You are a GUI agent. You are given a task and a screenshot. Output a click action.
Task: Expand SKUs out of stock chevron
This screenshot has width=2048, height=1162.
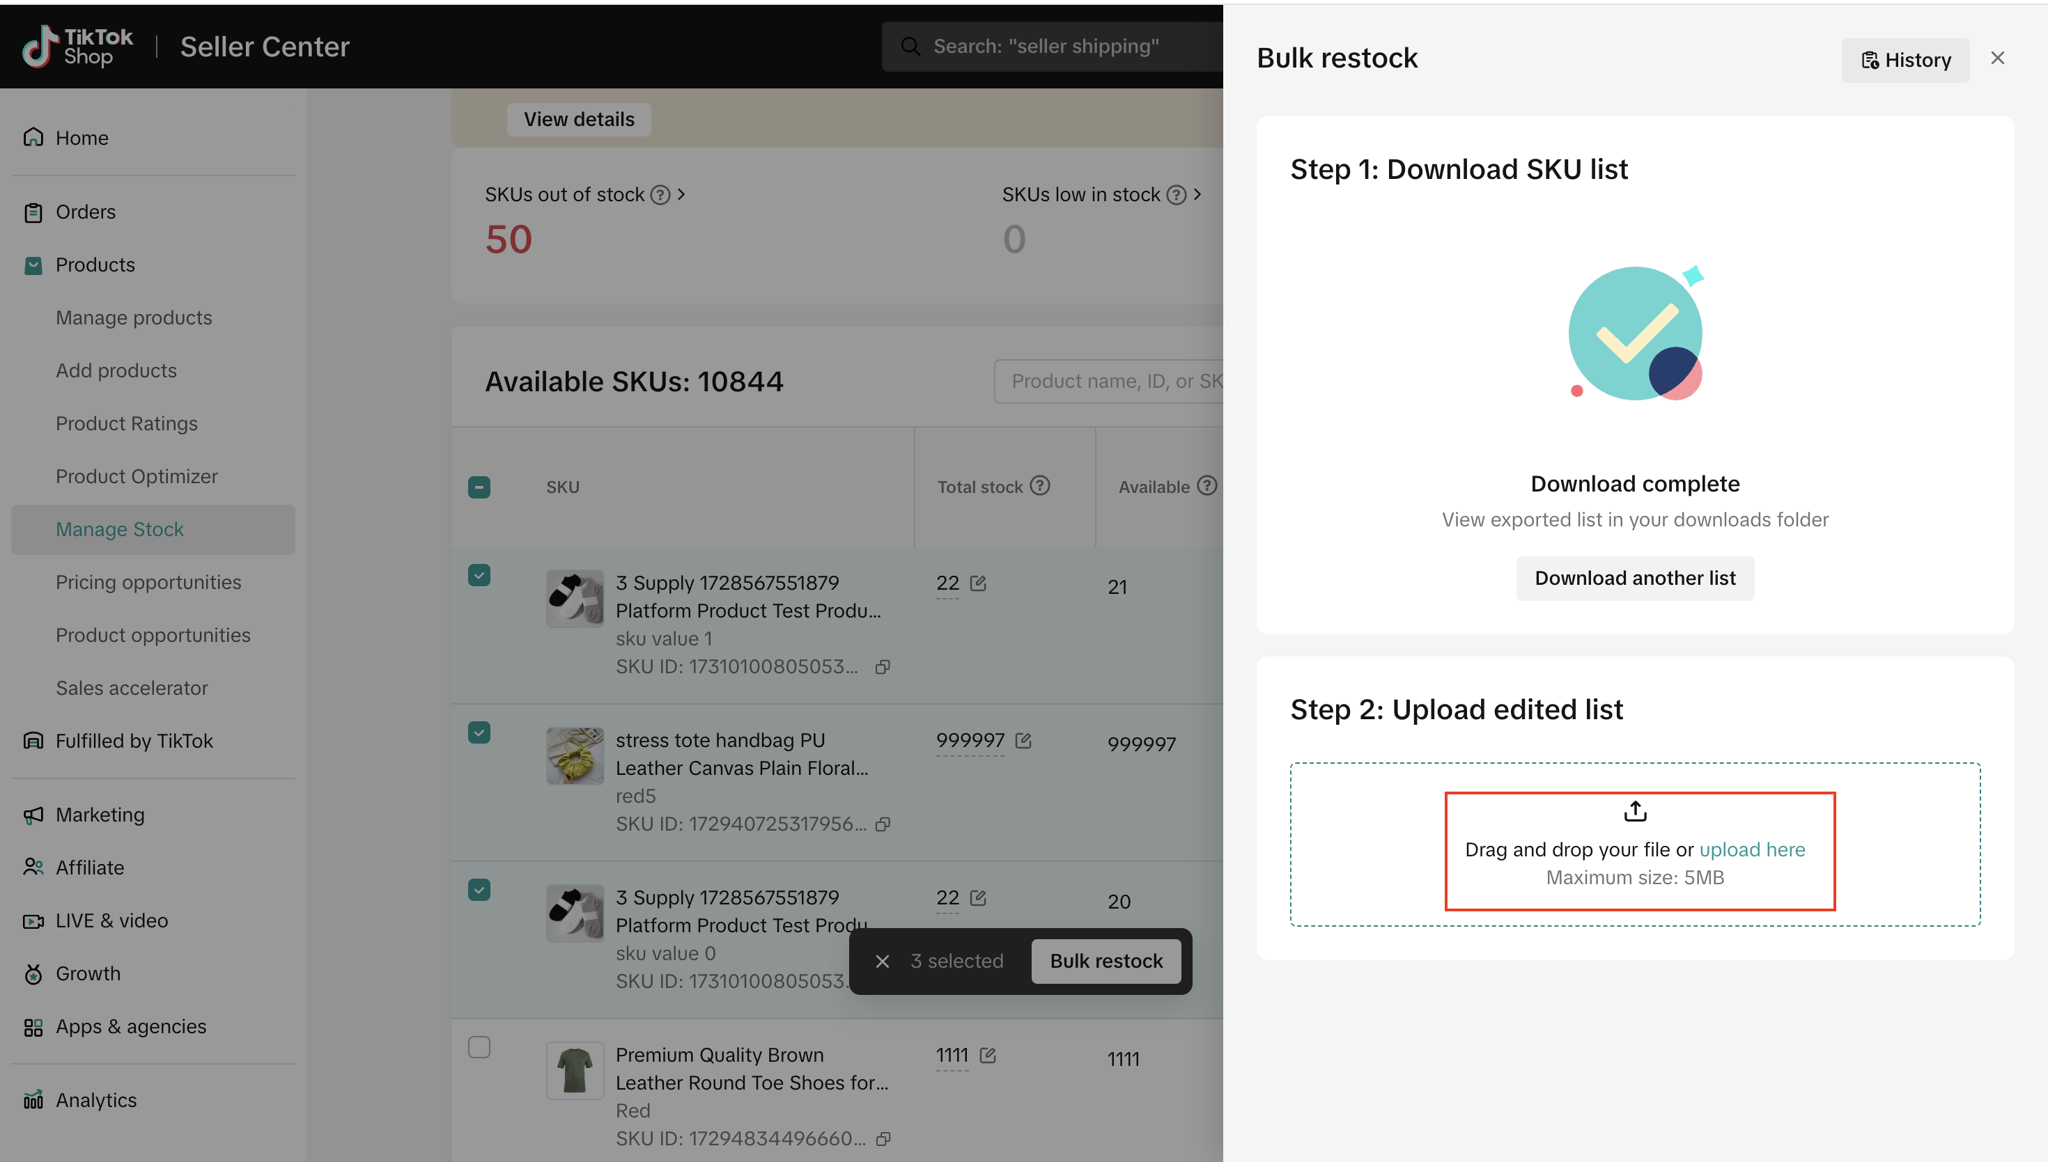pyautogui.click(x=681, y=195)
